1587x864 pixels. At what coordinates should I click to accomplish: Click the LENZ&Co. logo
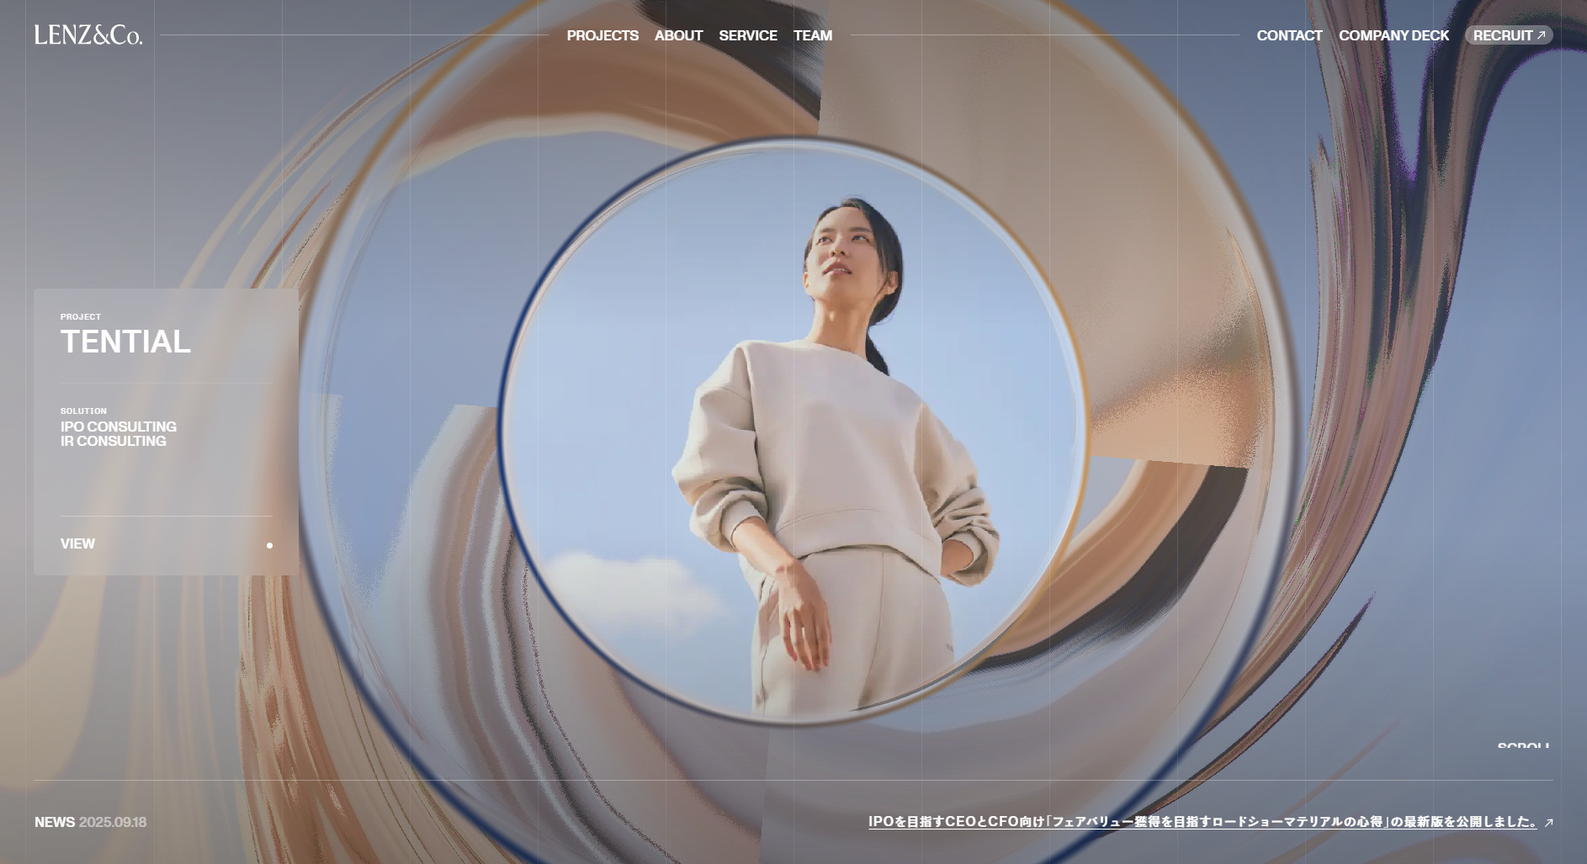pyautogui.click(x=88, y=35)
